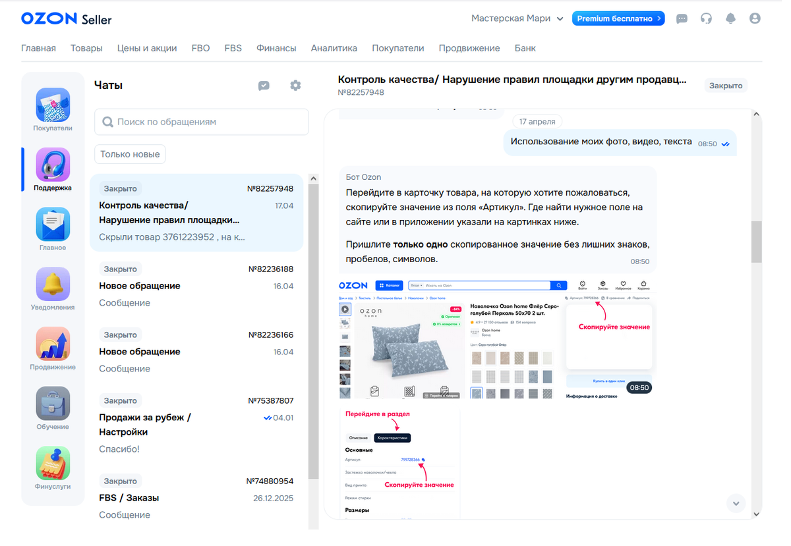Click the Бот Ozon sender name
Viewport: 791px width, 546px height.
(364, 177)
